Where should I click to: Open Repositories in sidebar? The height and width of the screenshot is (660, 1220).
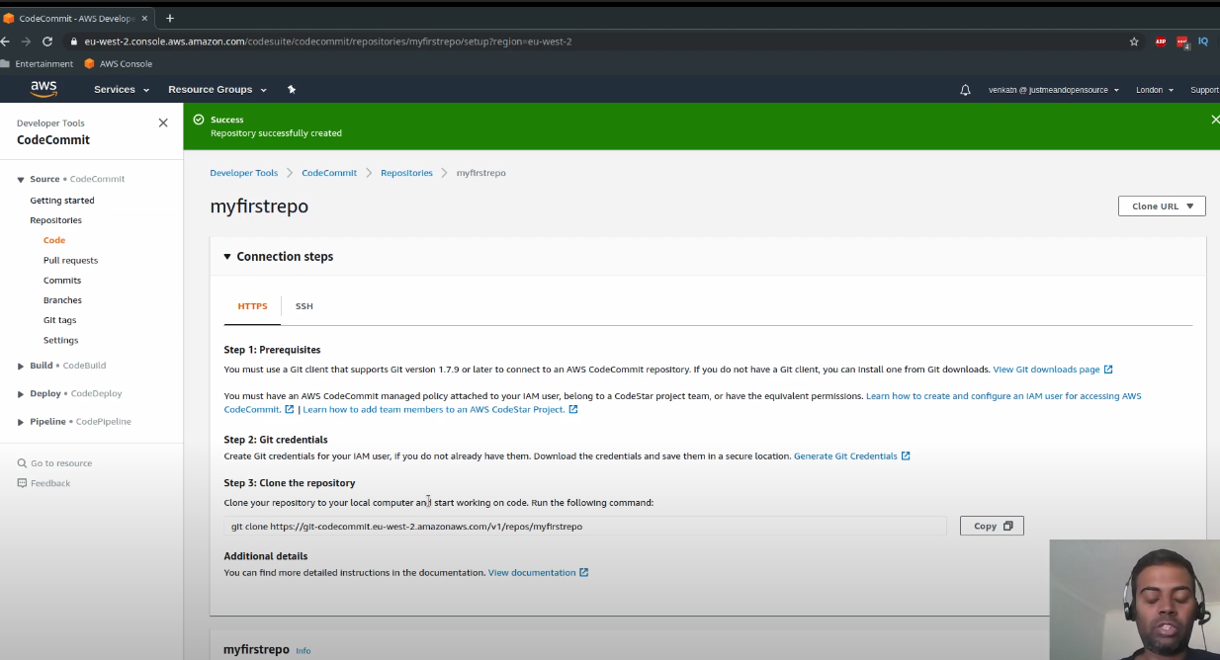point(55,220)
